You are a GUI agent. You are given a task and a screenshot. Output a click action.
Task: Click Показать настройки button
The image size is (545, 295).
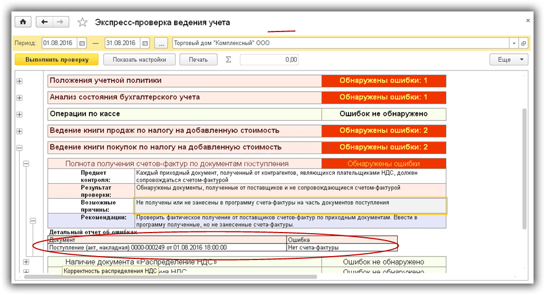[139, 60]
